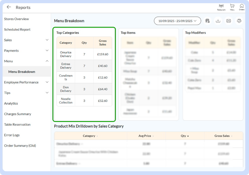This screenshot has height=175, width=249.
Task: Open the Scheduled Report page
Action: click(17, 29)
